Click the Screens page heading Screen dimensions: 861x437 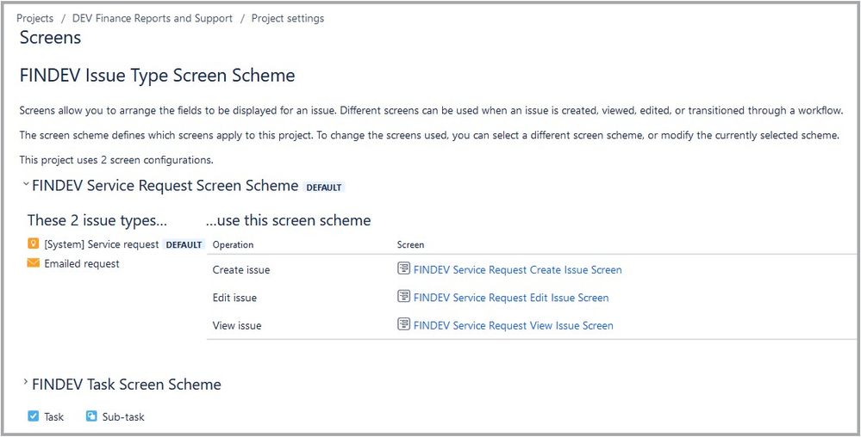click(x=51, y=37)
